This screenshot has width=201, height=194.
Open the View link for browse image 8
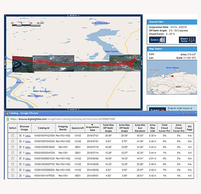click(28, 159)
